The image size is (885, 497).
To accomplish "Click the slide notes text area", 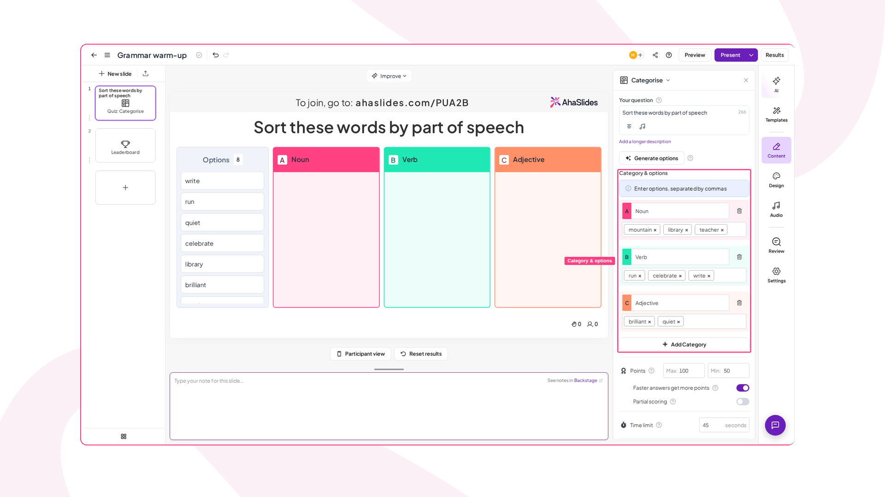I will [x=389, y=406].
